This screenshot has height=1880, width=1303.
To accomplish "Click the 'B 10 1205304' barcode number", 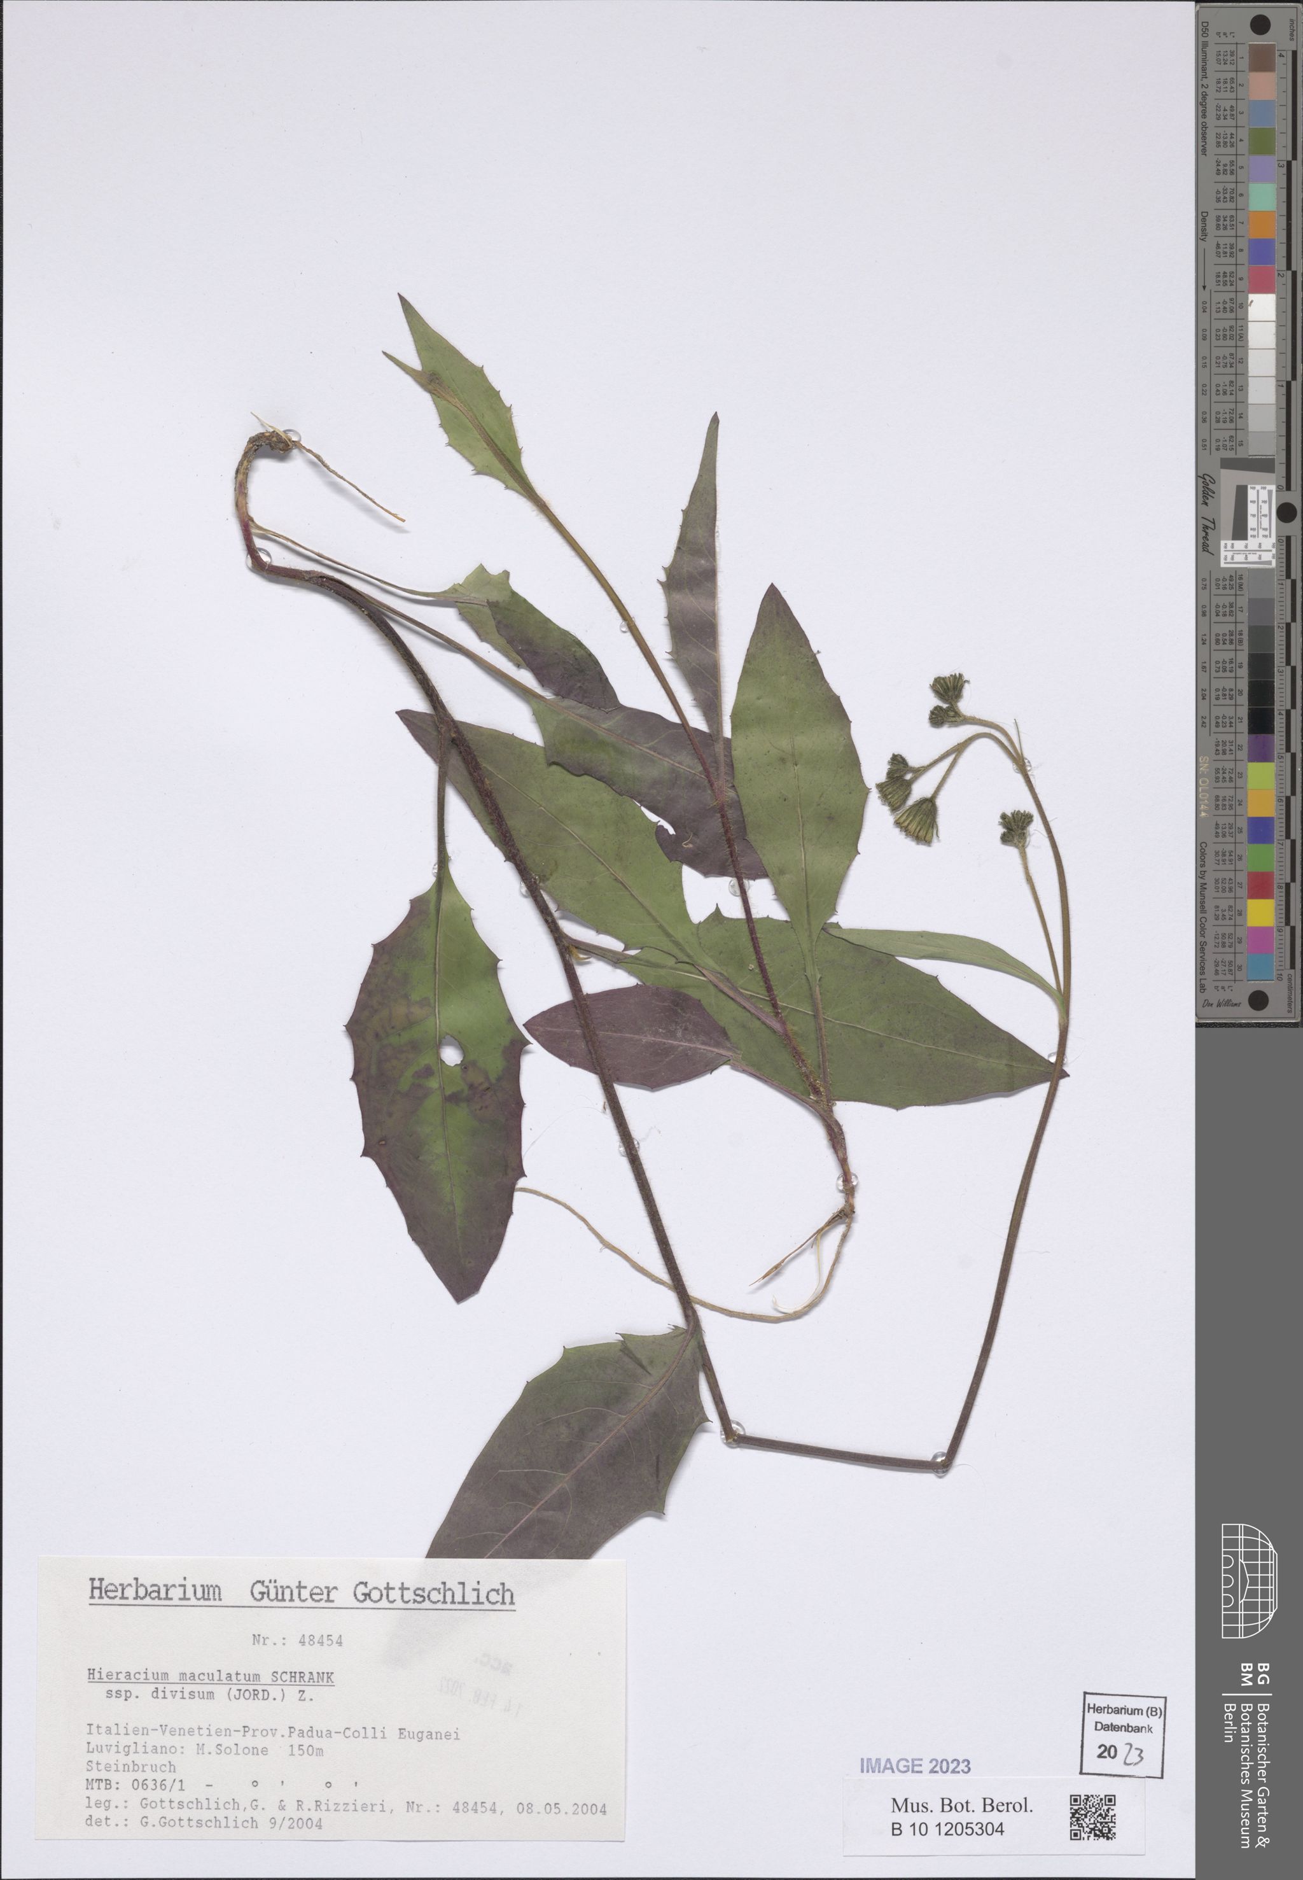I will point(947,1828).
